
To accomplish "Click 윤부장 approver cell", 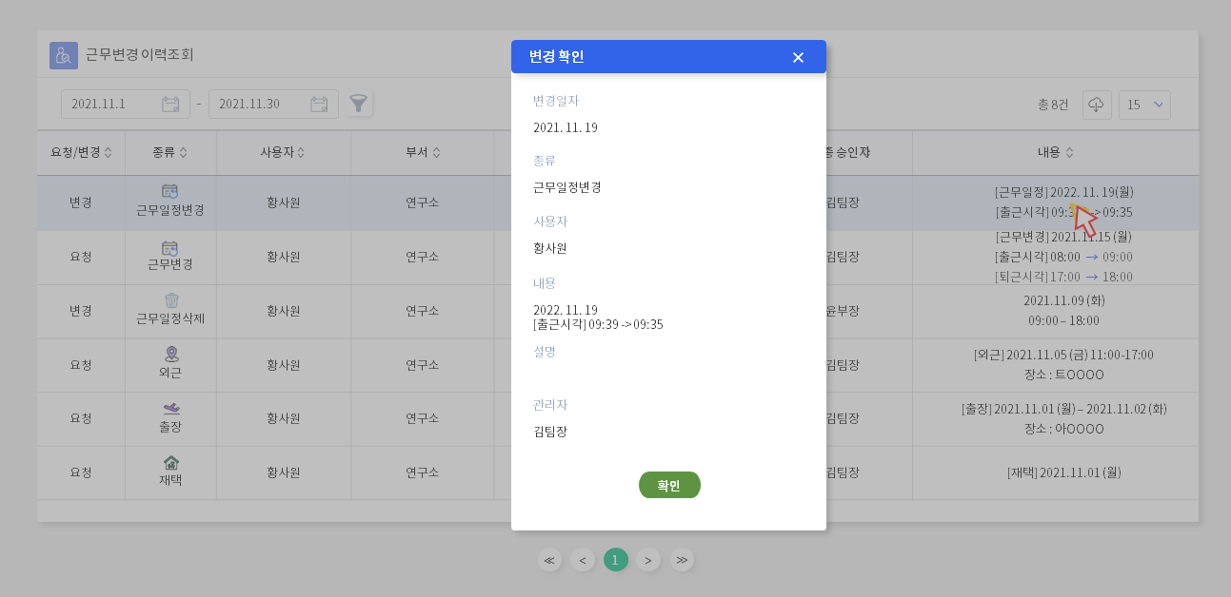I will (842, 311).
